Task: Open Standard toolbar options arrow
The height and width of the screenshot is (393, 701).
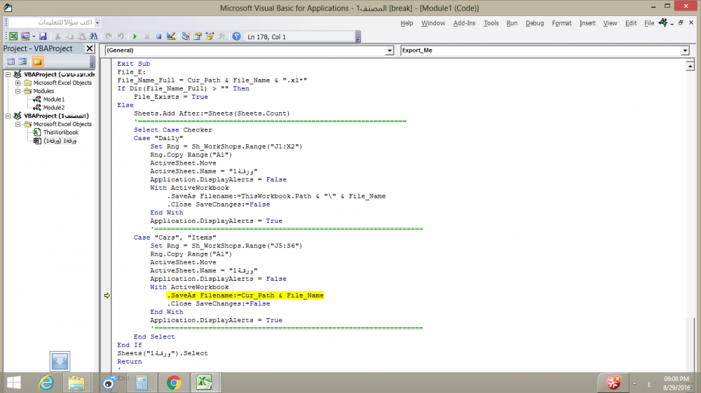Action: [x=358, y=37]
